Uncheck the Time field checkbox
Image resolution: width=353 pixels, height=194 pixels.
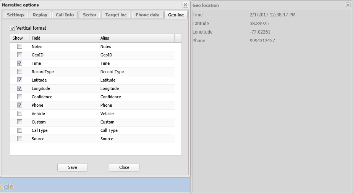point(19,63)
